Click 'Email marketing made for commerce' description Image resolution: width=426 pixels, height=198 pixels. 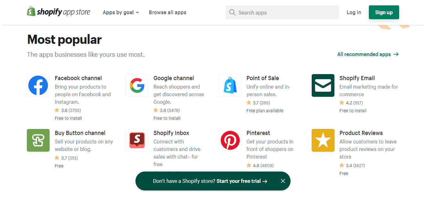[x=369, y=90]
